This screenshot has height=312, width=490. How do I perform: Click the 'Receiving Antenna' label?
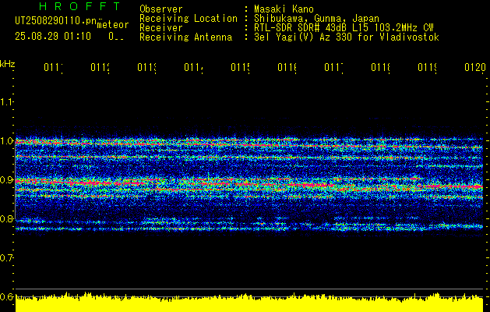click(x=185, y=37)
